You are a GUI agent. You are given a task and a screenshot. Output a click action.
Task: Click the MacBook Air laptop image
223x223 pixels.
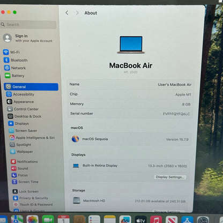click(x=131, y=44)
